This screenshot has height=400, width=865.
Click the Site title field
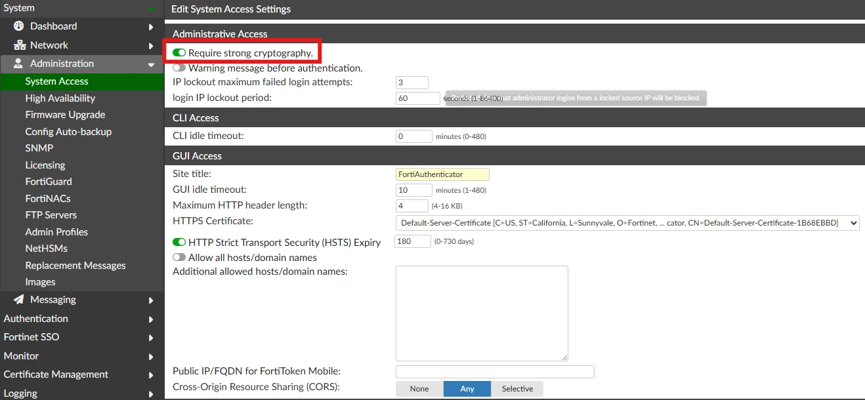(x=442, y=174)
